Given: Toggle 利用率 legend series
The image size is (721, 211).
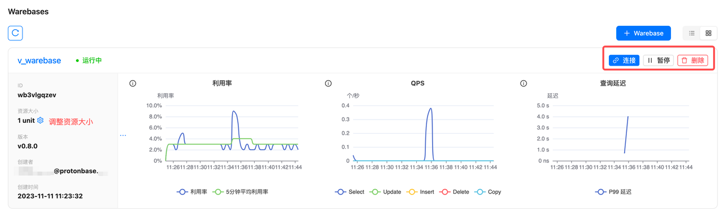Looking at the screenshot, I should (192, 192).
